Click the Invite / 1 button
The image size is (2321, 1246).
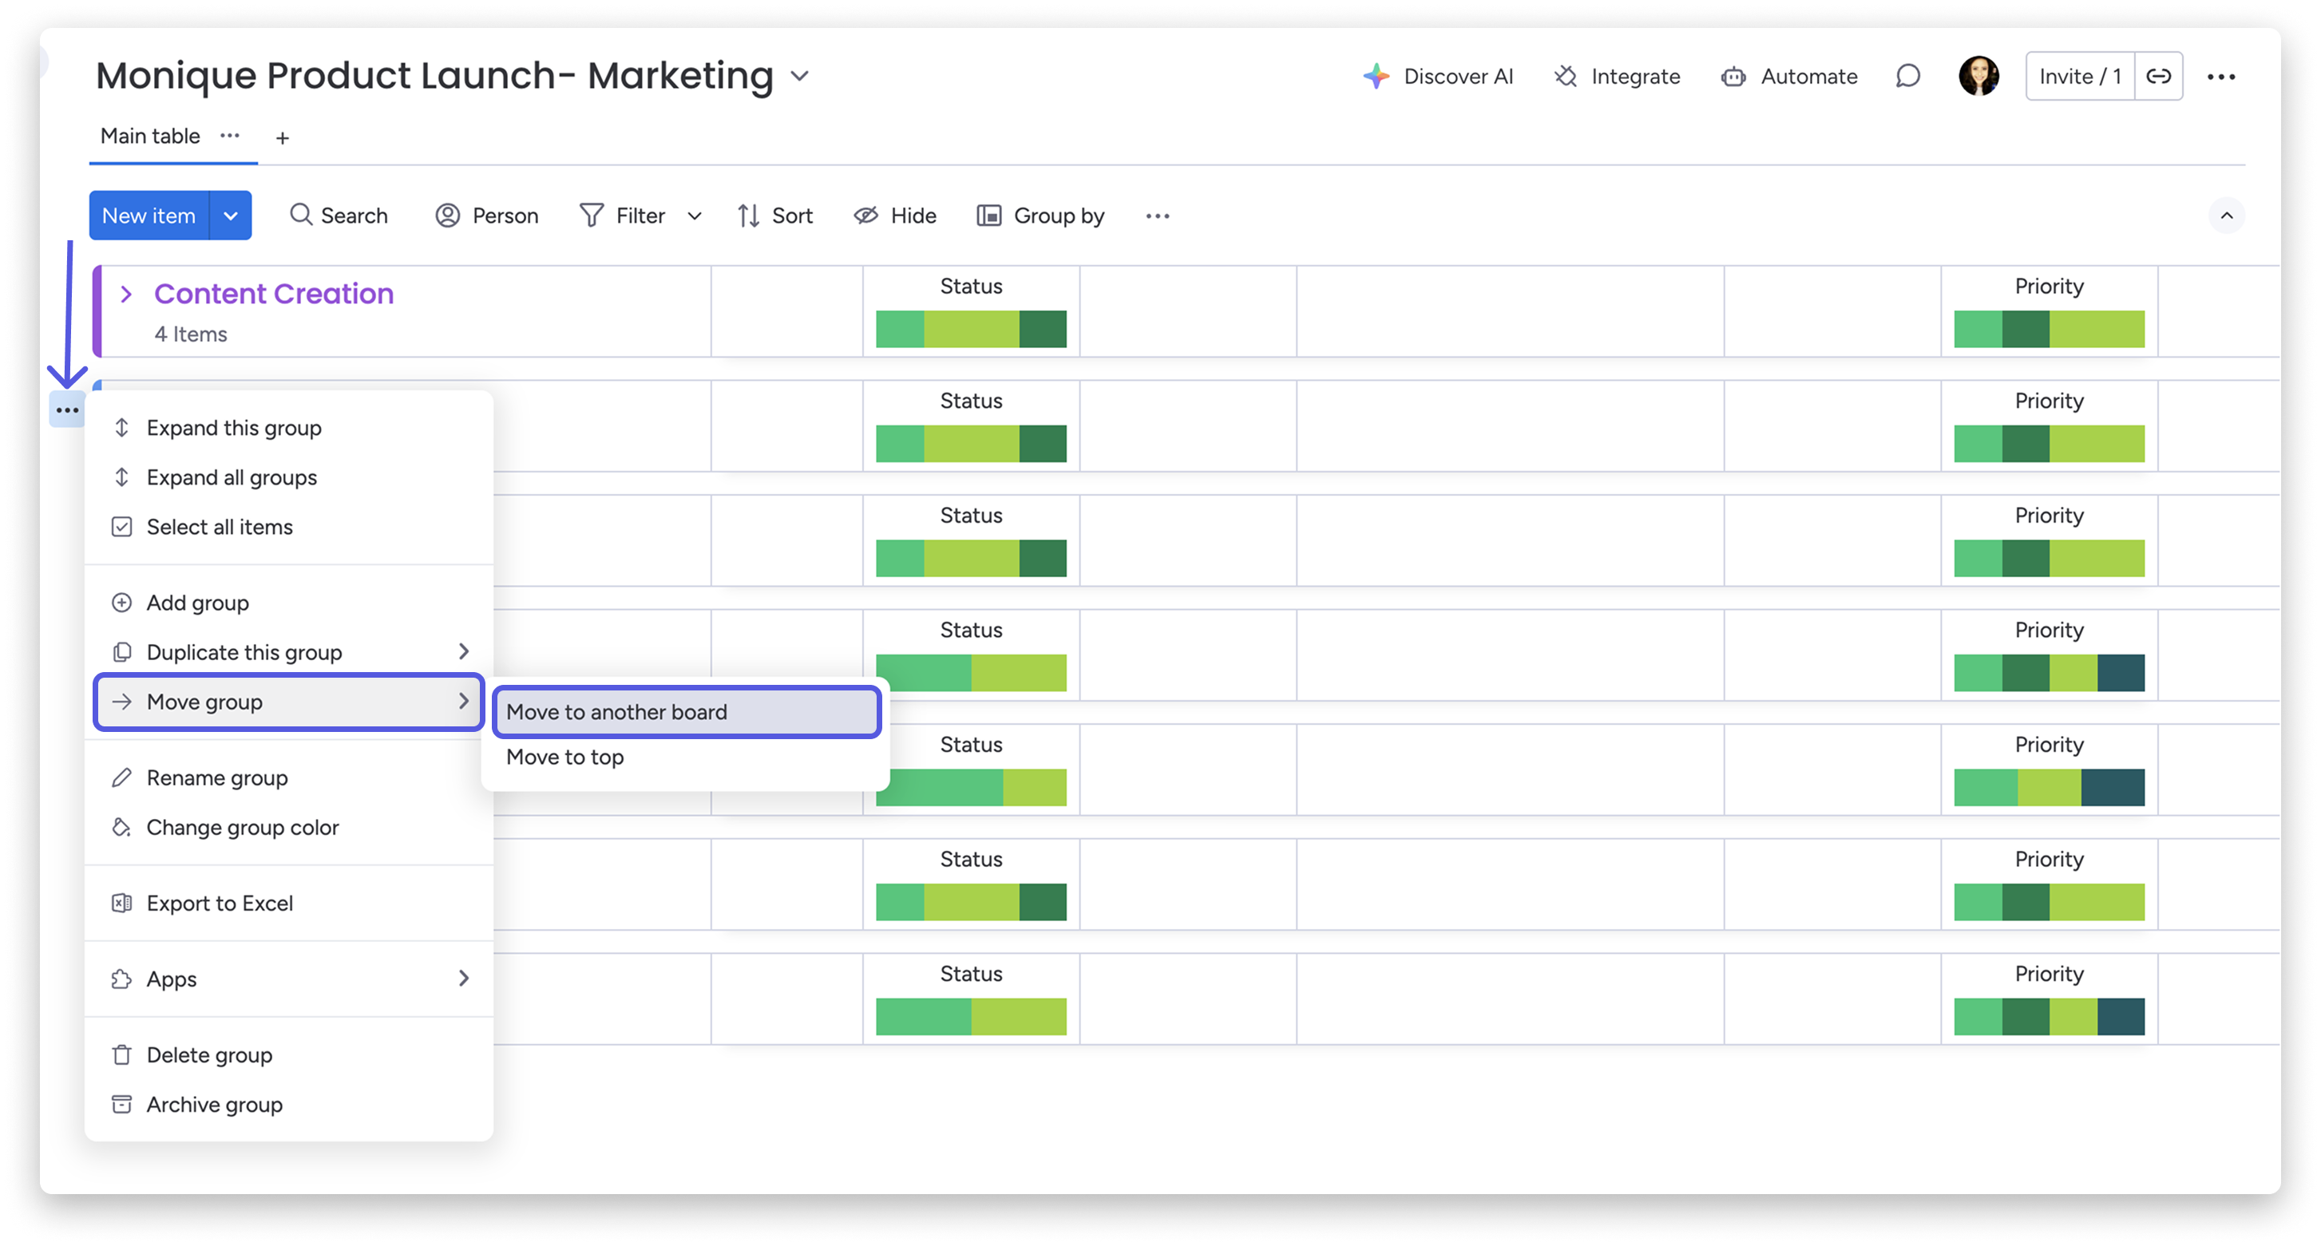tap(2080, 77)
